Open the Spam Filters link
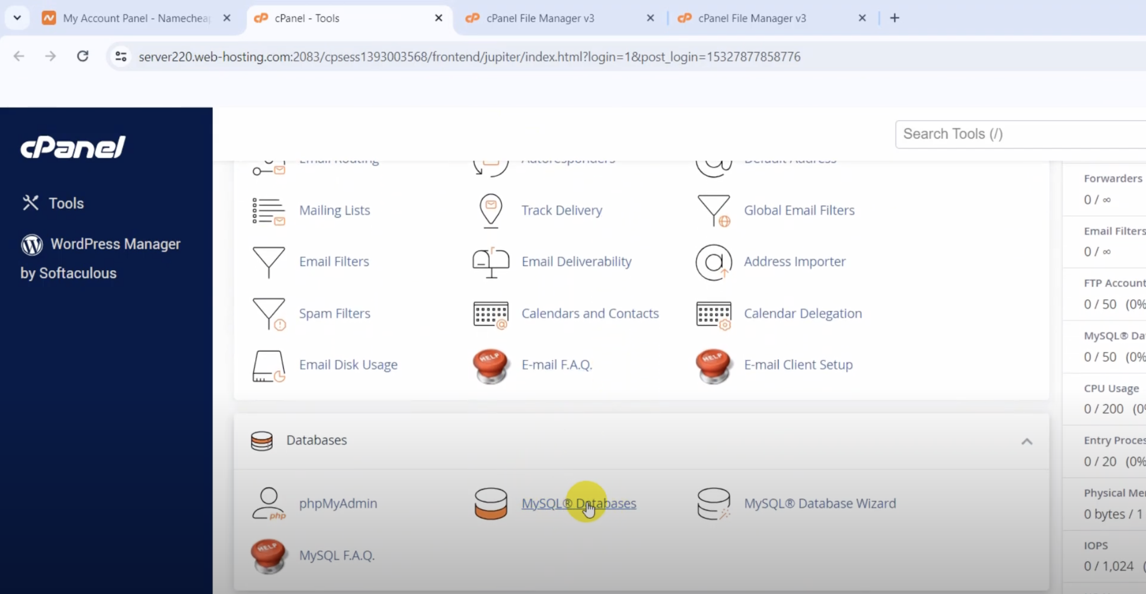The width and height of the screenshot is (1146, 594). [x=335, y=314]
